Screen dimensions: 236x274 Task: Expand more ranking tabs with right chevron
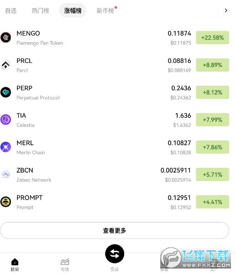click(226, 10)
